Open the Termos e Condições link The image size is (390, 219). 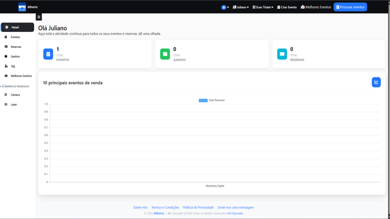(x=165, y=207)
